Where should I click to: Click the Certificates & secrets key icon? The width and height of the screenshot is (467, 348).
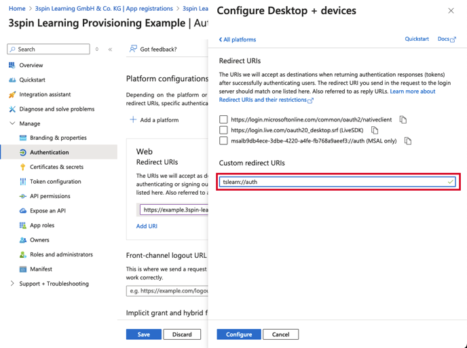coord(23,167)
